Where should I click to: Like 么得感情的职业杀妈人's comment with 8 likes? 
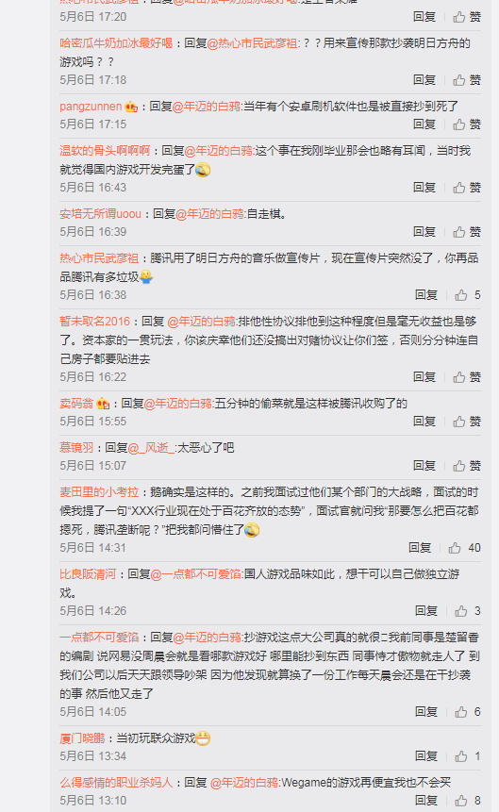point(468,800)
